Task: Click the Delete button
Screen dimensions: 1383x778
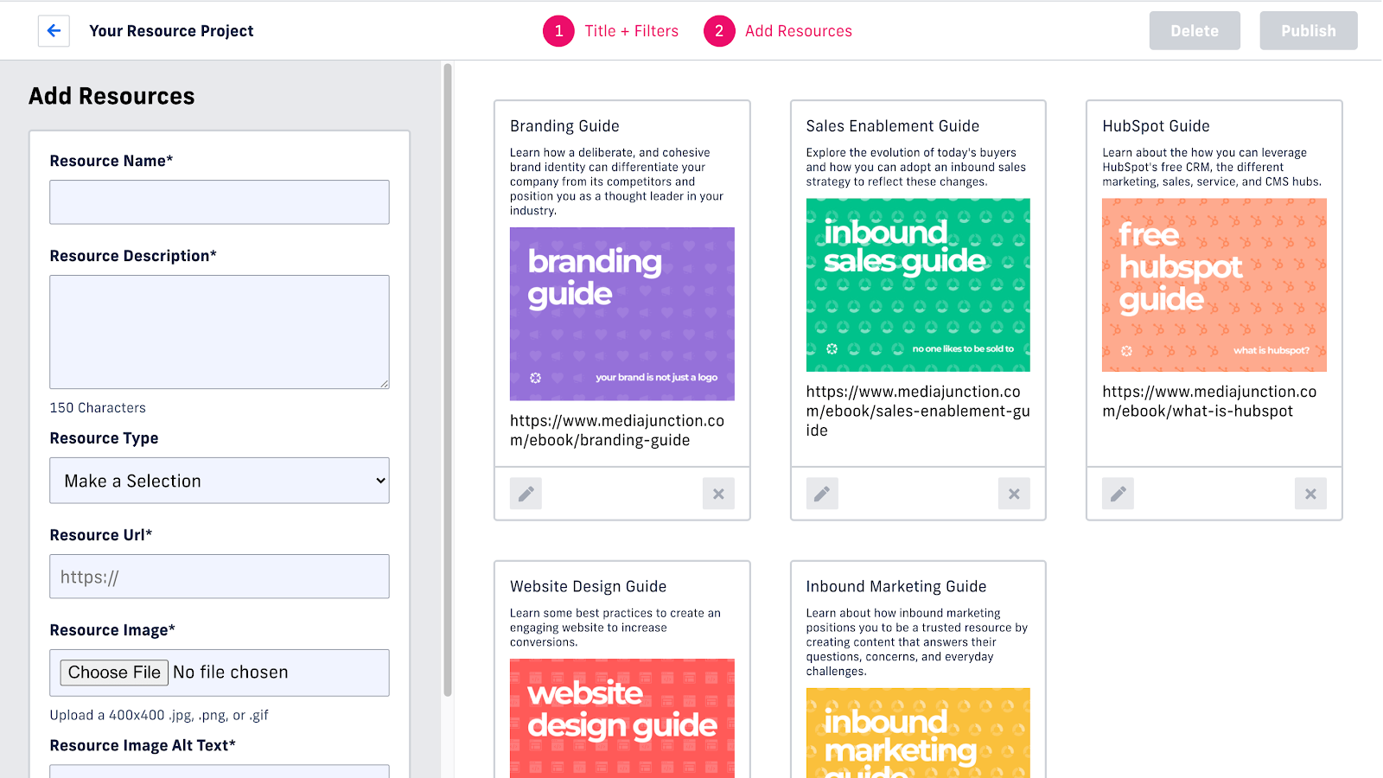Action: (1195, 31)
